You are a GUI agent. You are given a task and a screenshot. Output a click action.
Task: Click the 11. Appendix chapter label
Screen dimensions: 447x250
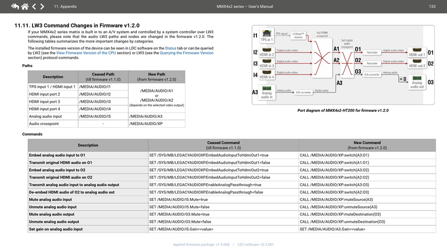click(x=65, y=6)
